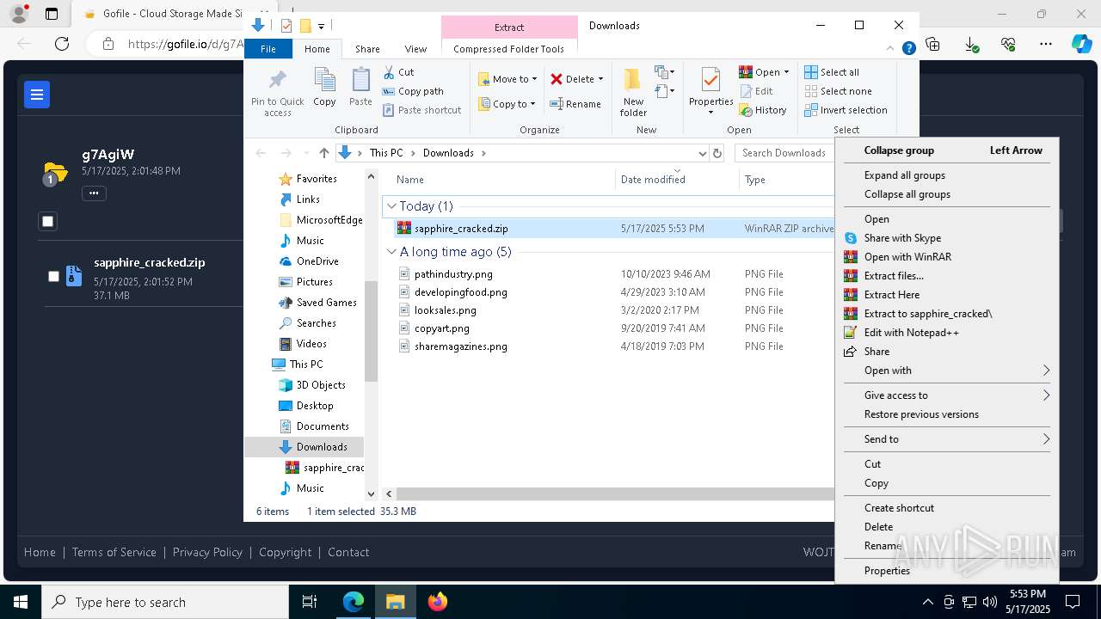Viewport: 1101px width, 619px height.
Task: Expand the address bar history dropdown
Action: click(x=702, y=153)
